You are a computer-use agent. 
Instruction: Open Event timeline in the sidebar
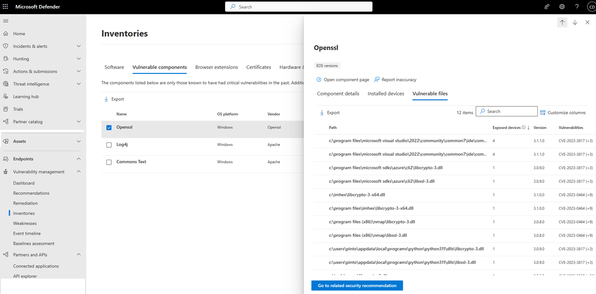[27, 234]
